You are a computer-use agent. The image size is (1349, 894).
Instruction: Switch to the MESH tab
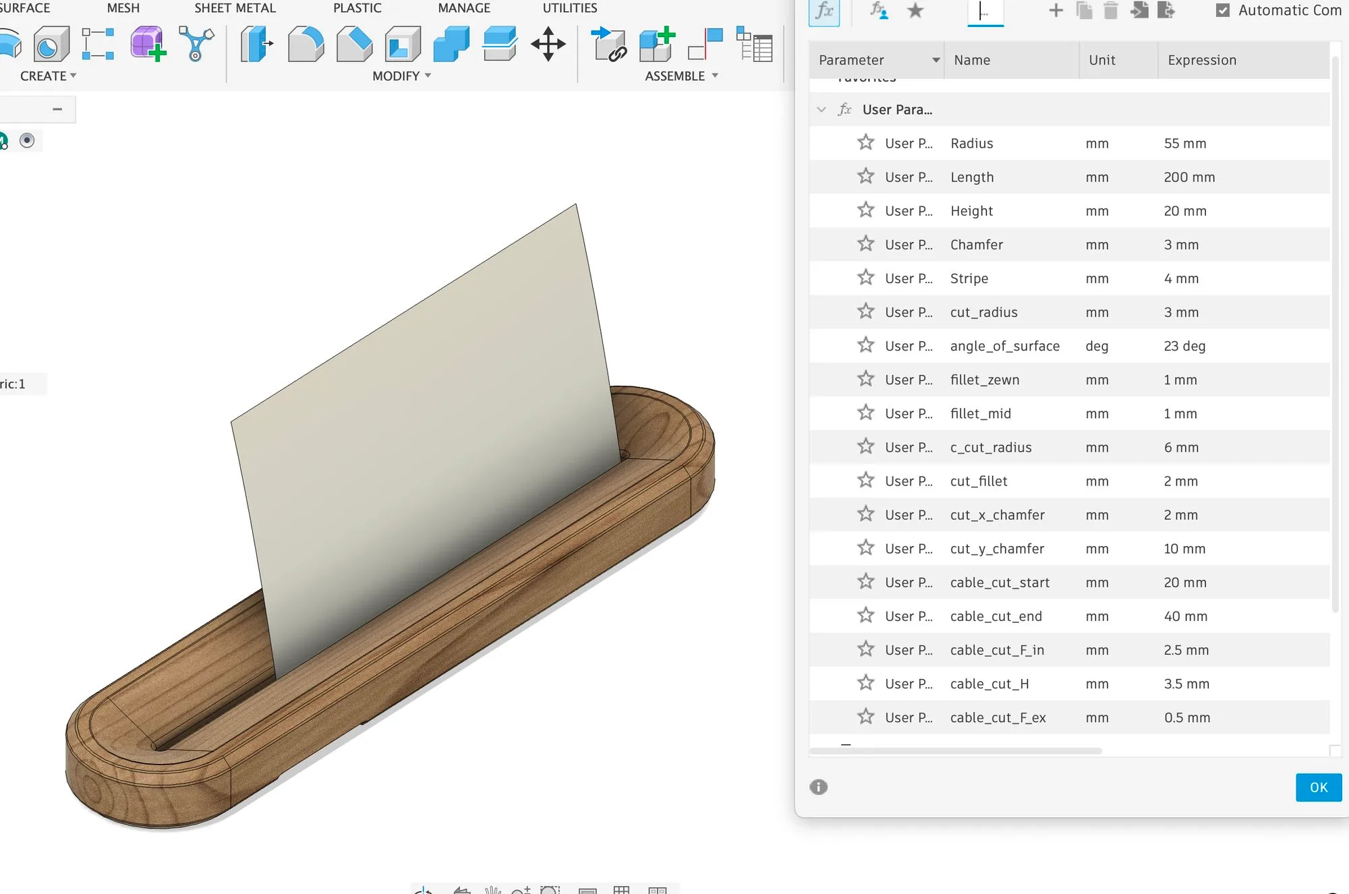coord(123,8)
